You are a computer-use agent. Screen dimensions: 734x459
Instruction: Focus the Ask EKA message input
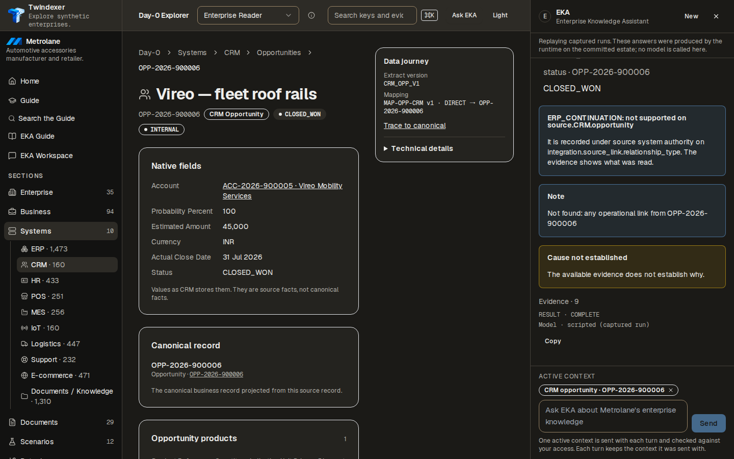click(x=613, y=416)
